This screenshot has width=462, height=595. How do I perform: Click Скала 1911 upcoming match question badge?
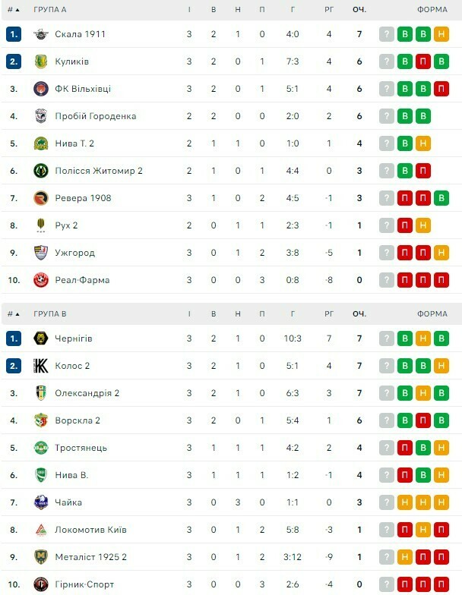coord(387,34)
